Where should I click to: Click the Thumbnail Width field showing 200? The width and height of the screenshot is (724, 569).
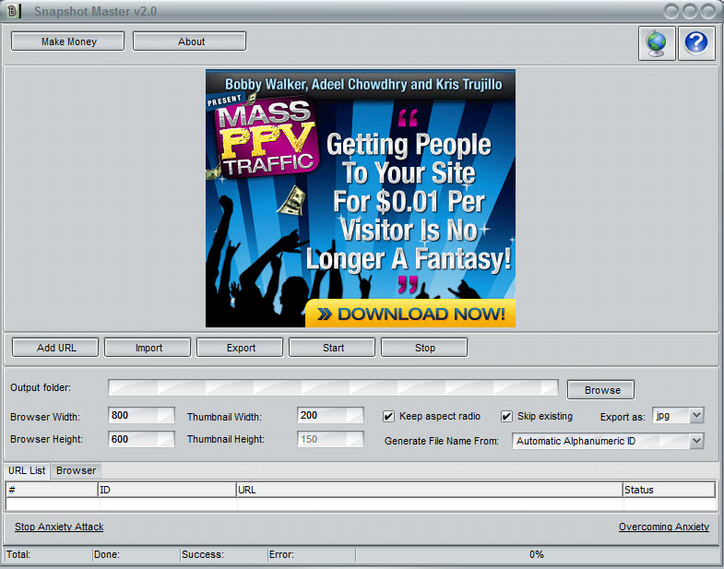(330, 415)
